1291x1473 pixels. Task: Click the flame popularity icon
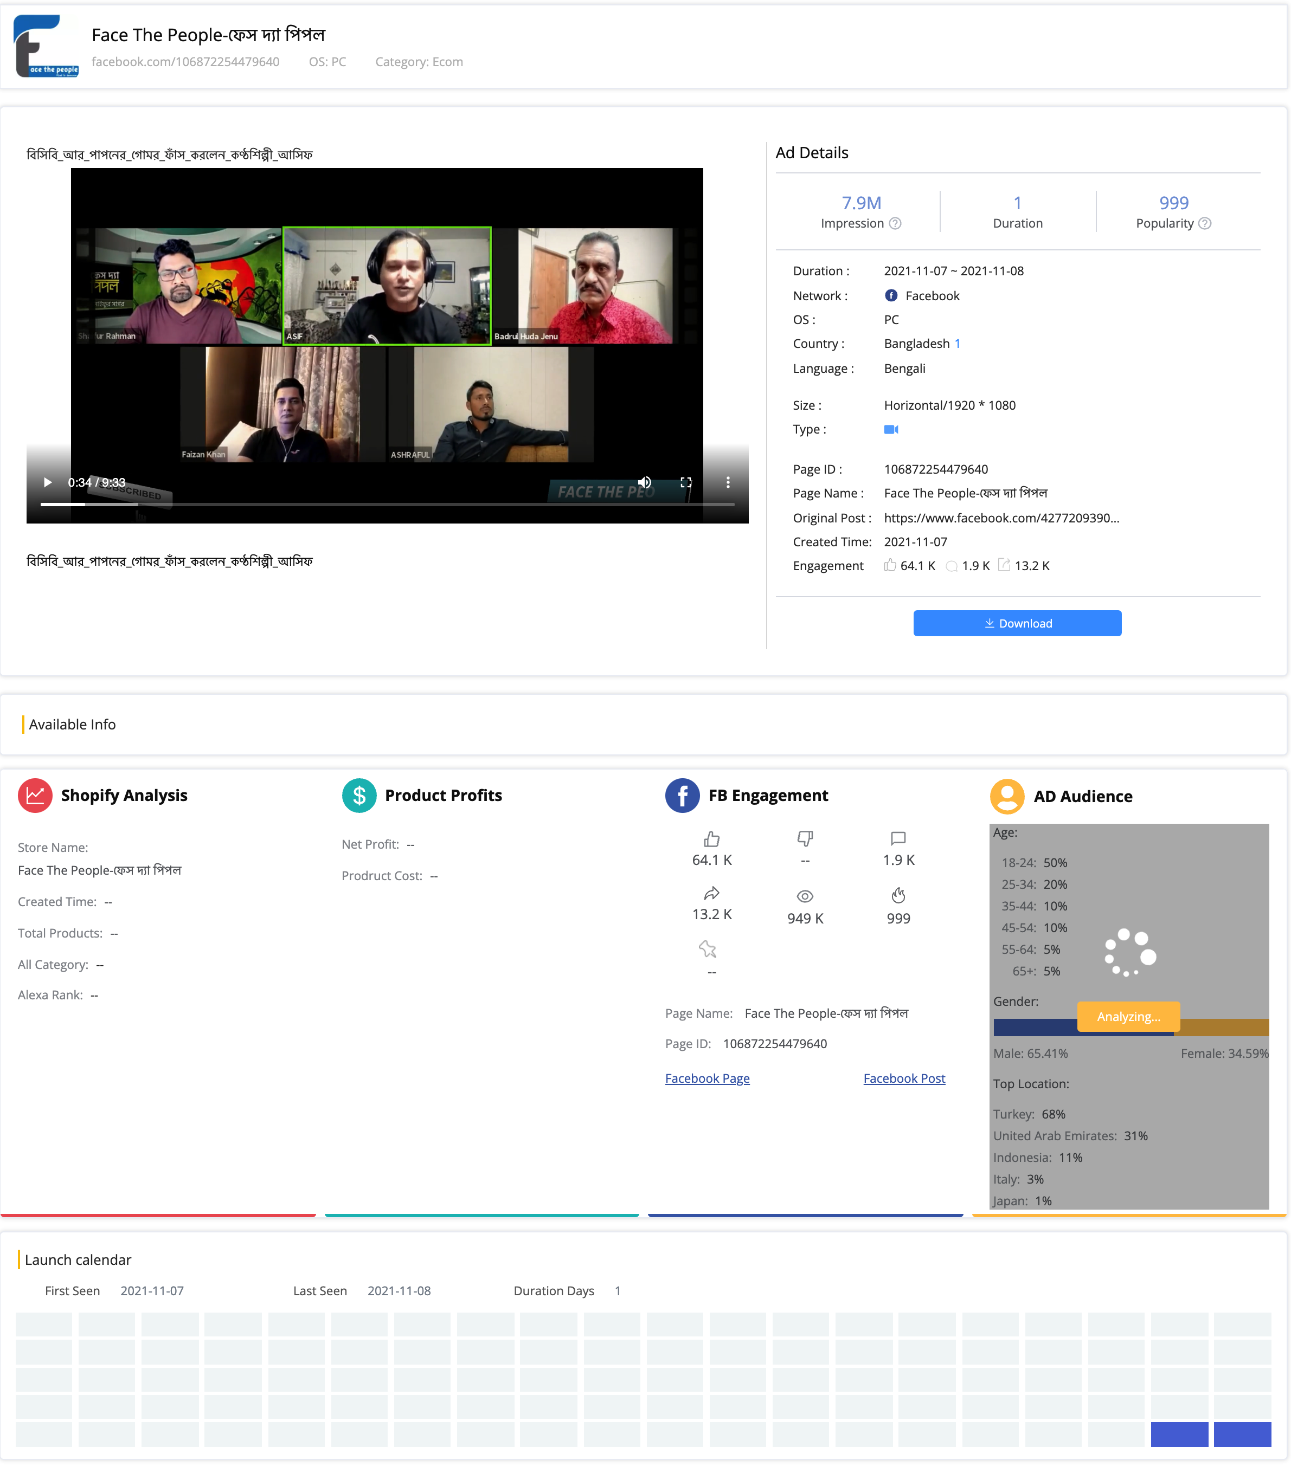[x=898, y=895]
